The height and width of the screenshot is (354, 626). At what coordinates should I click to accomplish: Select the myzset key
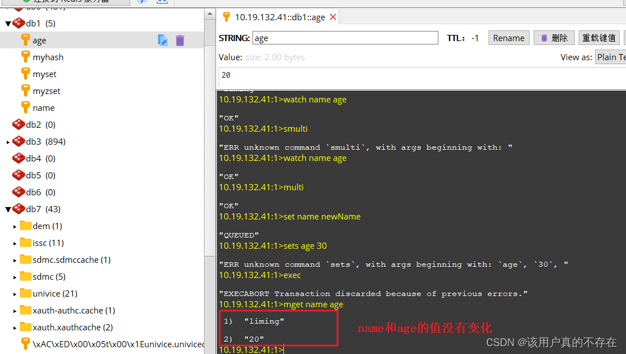pyautogui.click(x=46, y=91)
